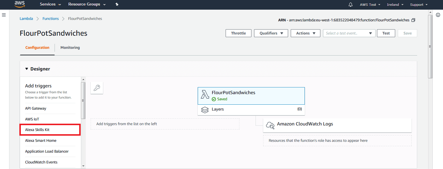Open the notifications bell icon

351,5
